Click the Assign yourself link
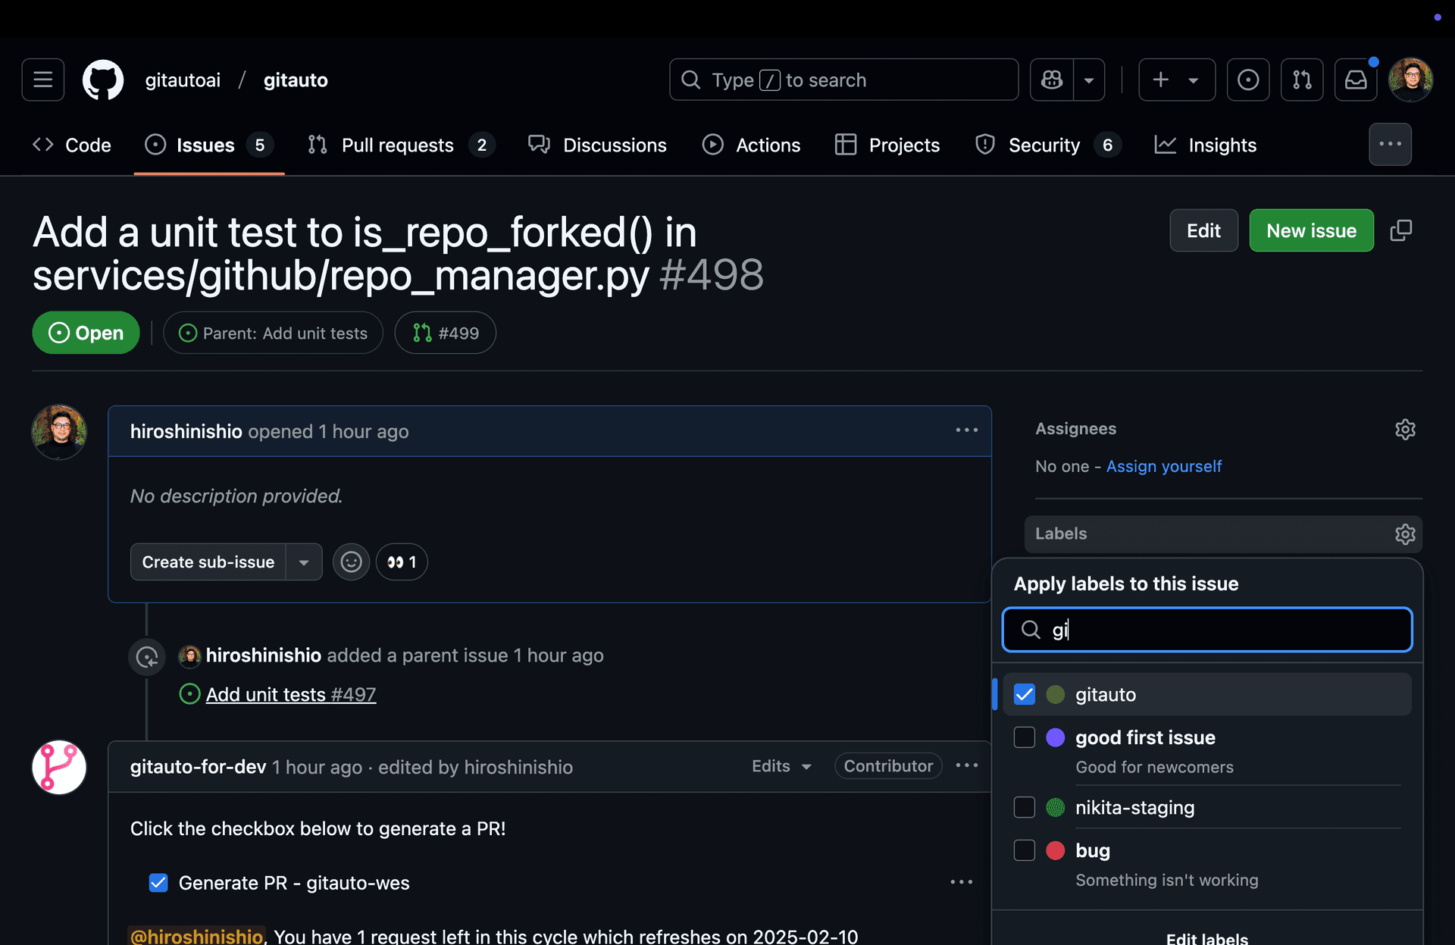This screenshot has width=1455, height=945. pyautogui.click(x=1163, y=466)
